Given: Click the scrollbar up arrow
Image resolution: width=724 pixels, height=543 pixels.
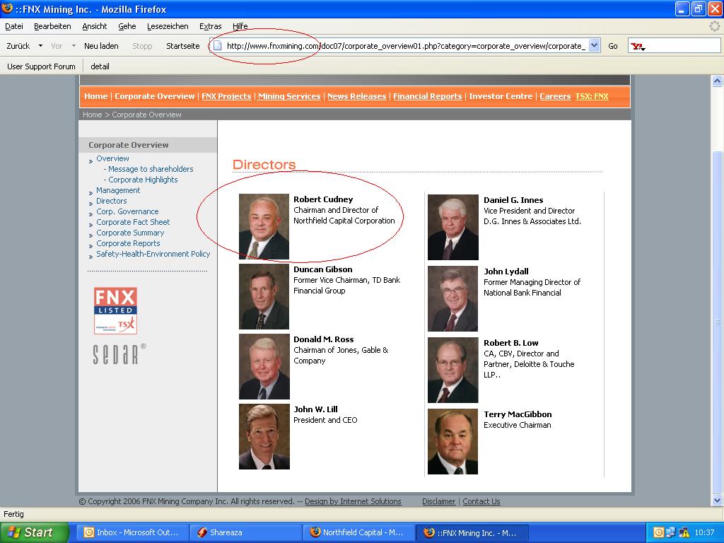Looking at the screenshot, I should pos(717,81).
